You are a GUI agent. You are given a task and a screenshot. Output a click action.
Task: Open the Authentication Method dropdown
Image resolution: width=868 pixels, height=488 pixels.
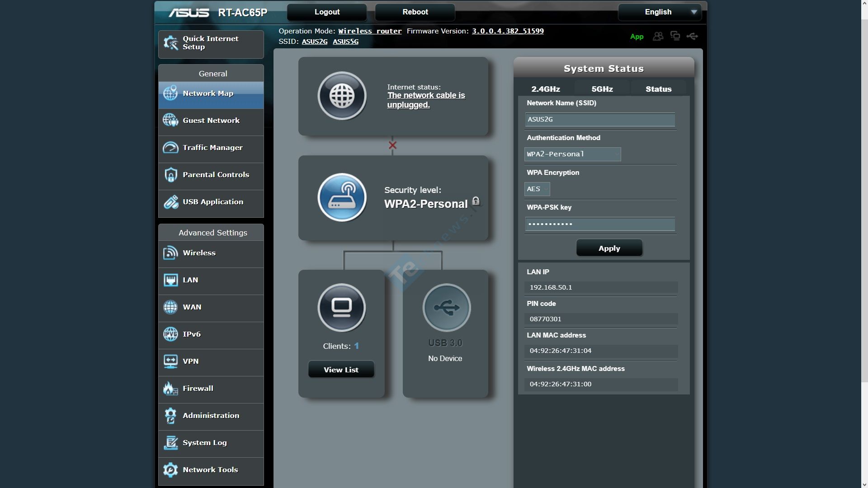click(572, 154)
